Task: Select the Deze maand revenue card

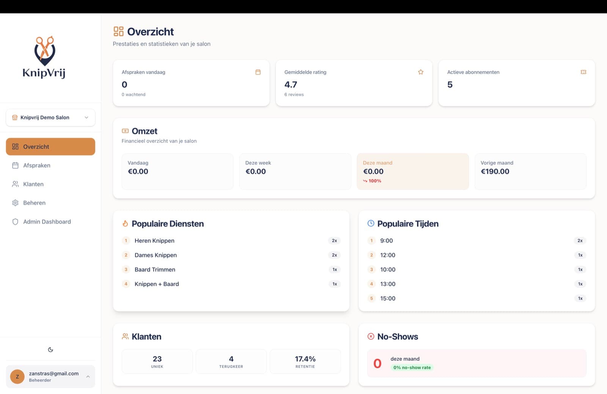Action: (413, 171)
